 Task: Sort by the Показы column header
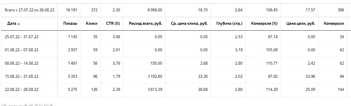point(70,24)
